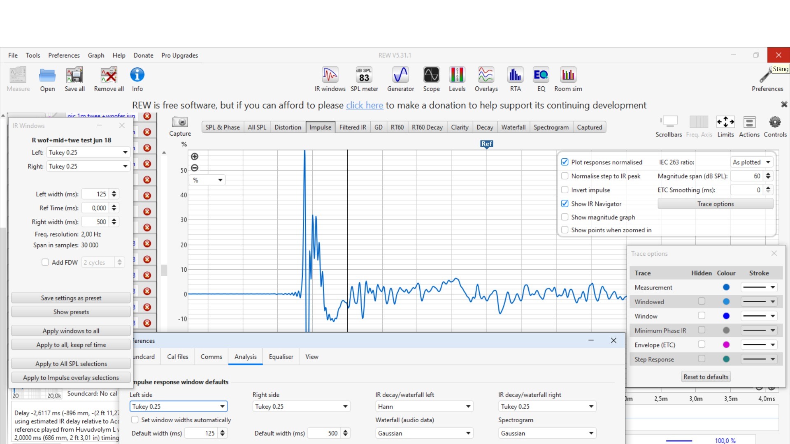
Task: Dismiss the donation banner
Action: pyautogui.click(x=784, y=104)
